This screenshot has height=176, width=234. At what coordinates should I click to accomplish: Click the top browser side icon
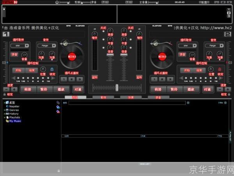(x=58, y=102)
